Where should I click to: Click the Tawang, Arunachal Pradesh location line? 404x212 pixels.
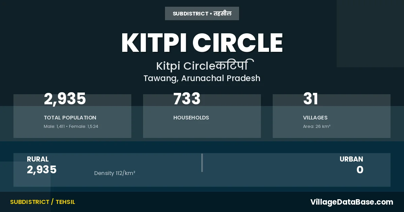pos(202,78)
